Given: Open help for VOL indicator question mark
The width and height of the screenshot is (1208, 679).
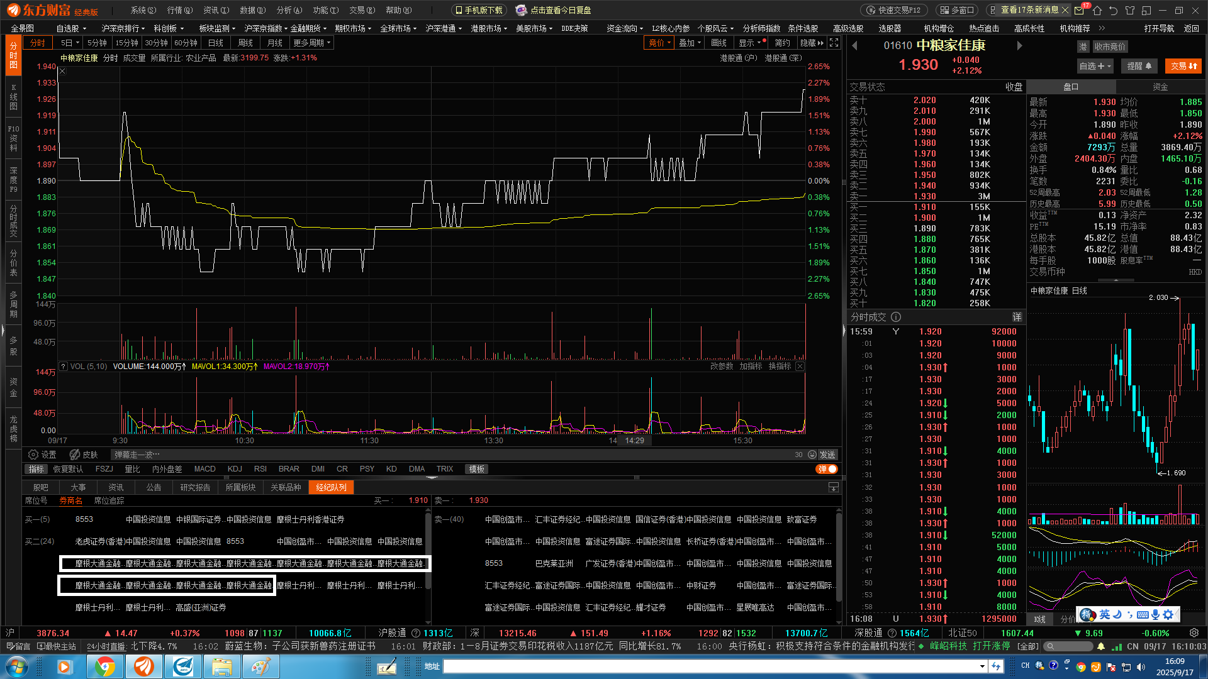Looking at the screenshot, I should [64, 367].
